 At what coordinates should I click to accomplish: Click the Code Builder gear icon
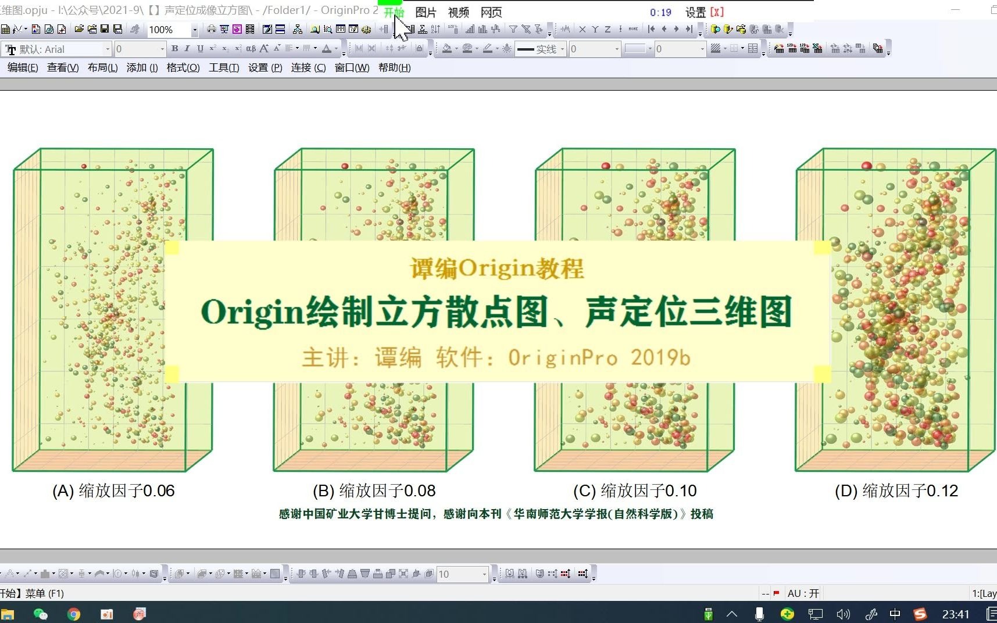[366, 29]
